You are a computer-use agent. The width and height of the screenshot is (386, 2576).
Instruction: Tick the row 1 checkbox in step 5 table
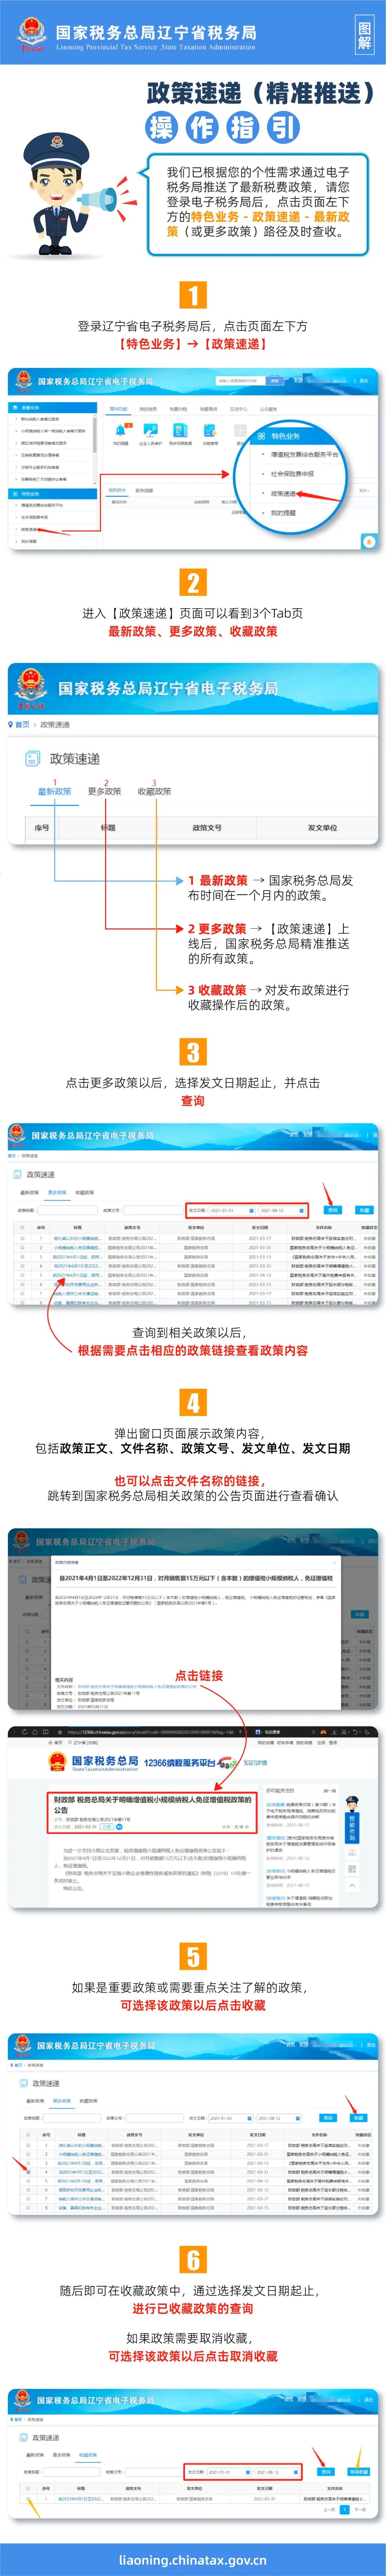point(28,2145)
